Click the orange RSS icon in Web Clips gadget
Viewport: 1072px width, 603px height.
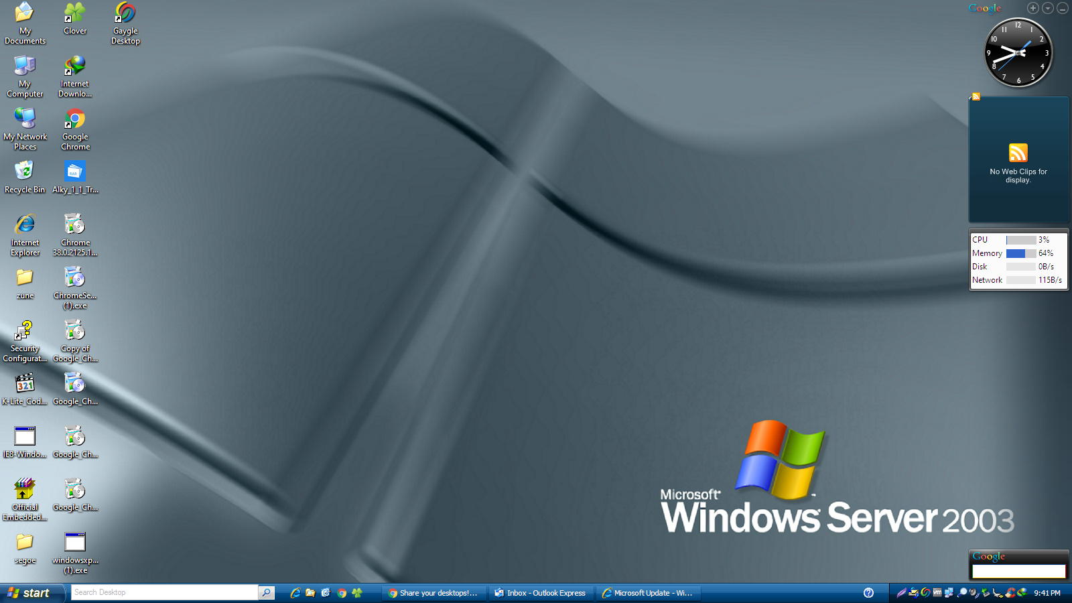pyautogui.click(x=1018, y=153)
